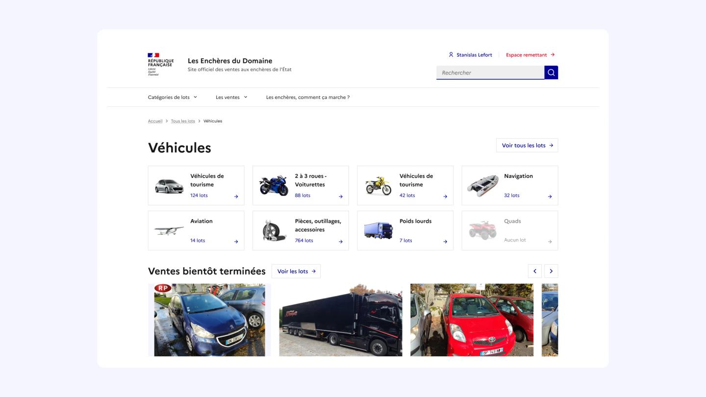This screenshot has width=706, height=397.
Task: Click the inflatable boat icon for Navigation
Action: point(483,186)
